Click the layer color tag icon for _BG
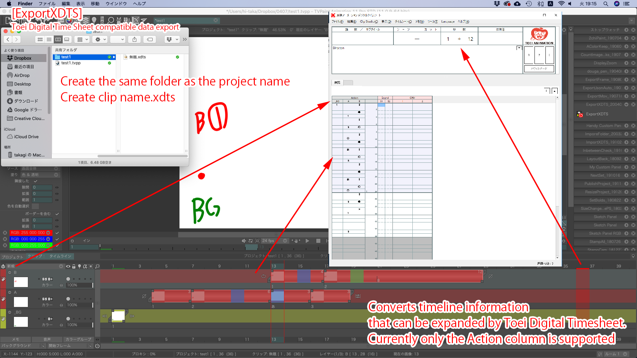This screenshot has height=358, width=637. (x=3, y=319)
